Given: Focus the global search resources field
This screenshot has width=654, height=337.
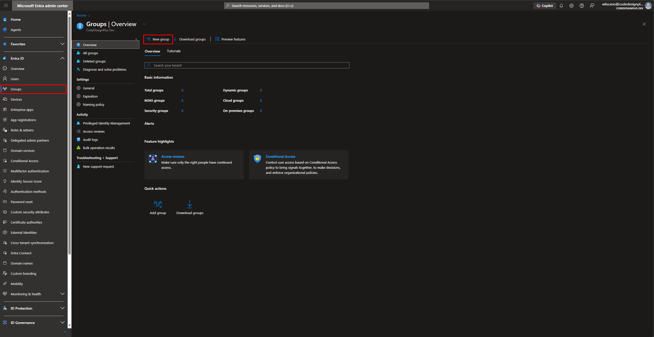Looking at the screenshot, I should [326, 6].
